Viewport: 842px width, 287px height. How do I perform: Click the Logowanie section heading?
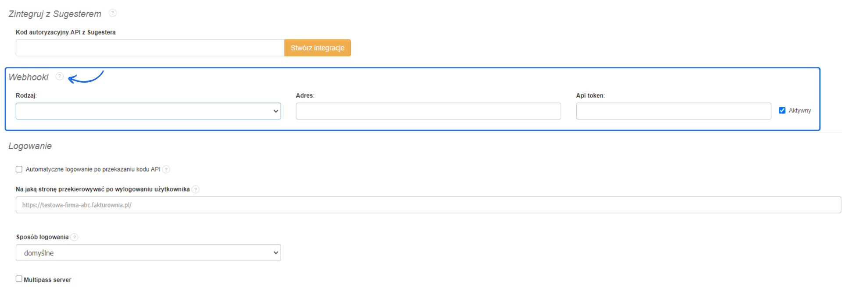30,146
